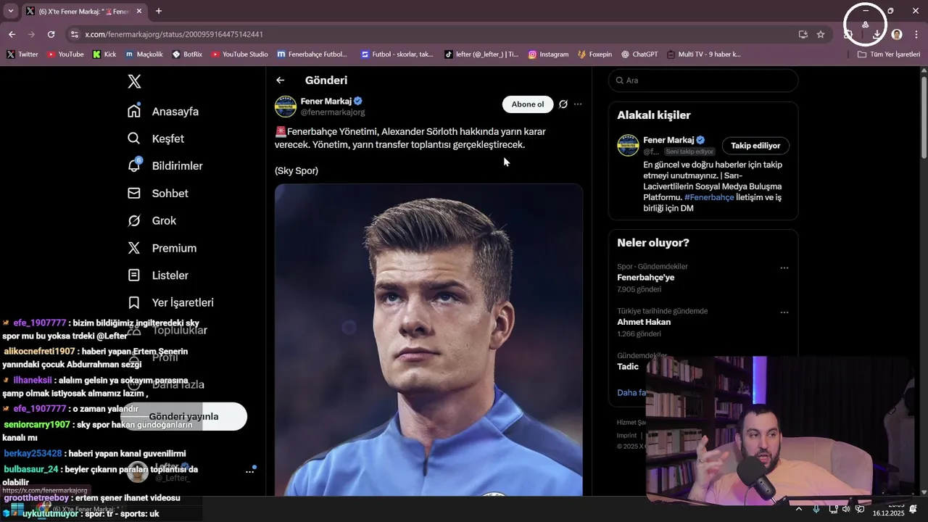Open Yer İşaretleri in sidebar
This screenshot has height=522, width=928.
170,302
